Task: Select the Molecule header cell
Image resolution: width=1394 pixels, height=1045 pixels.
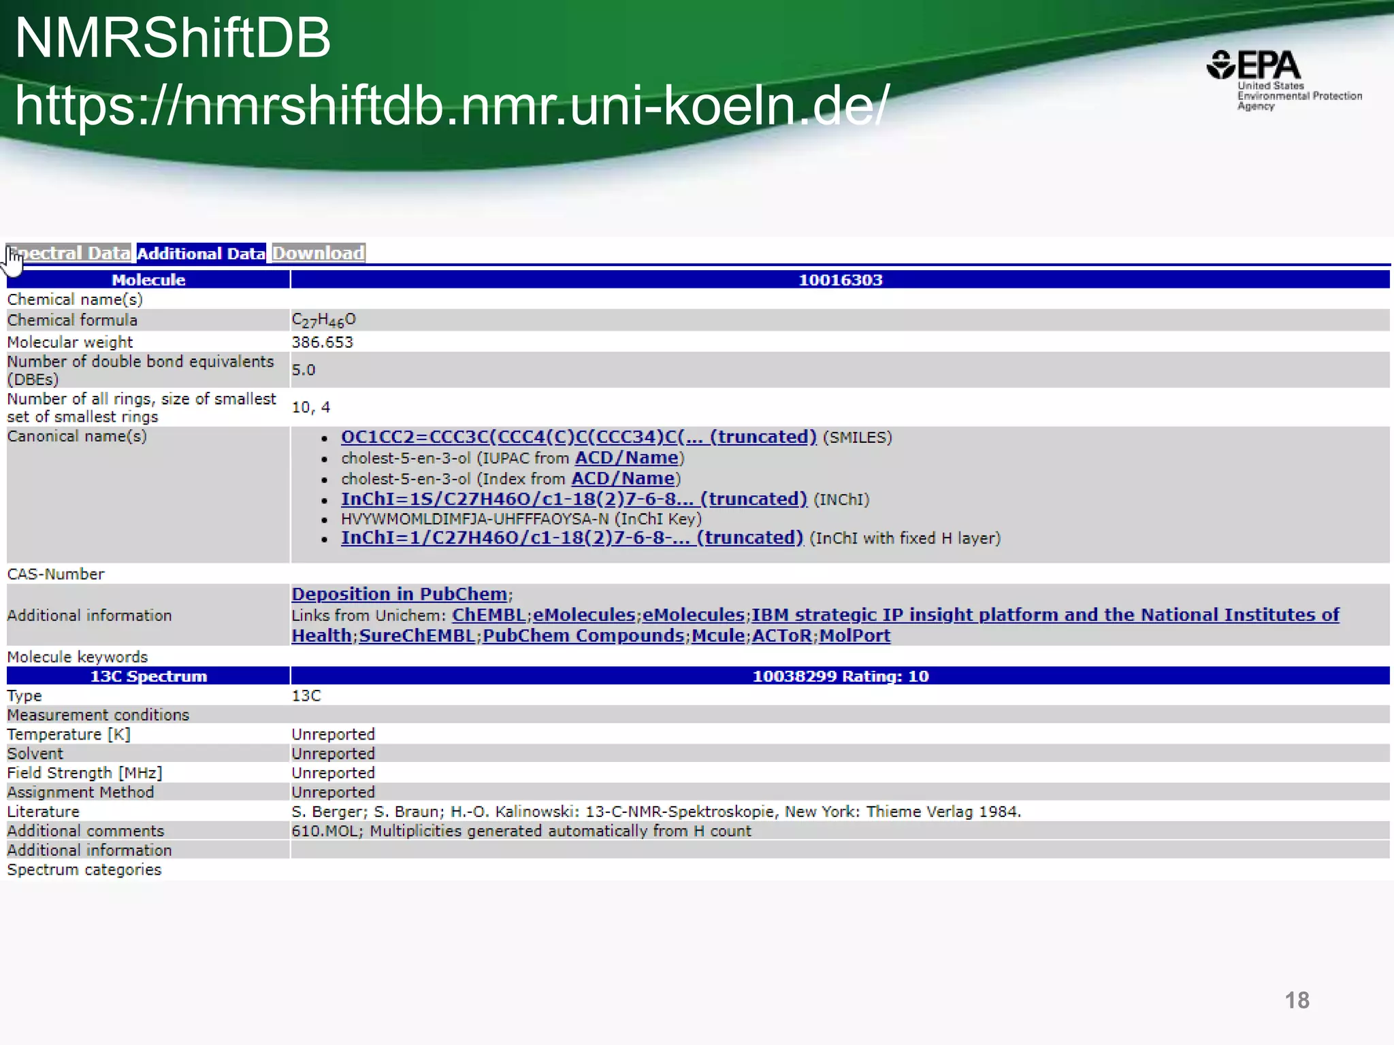Action: coord(148,280)
